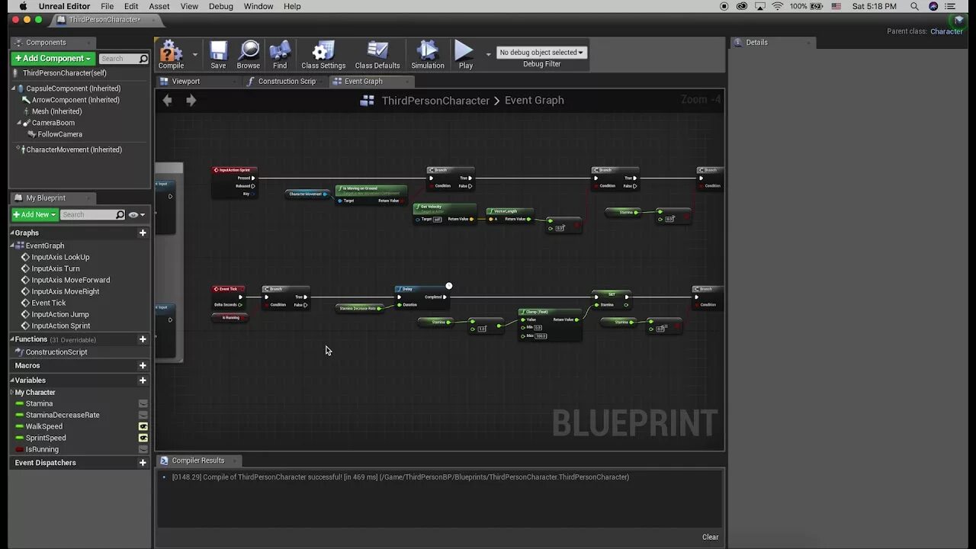Toggle Stamina variable editable eye
The width and height of the screenshot is (976, 549).
point(143,403)
